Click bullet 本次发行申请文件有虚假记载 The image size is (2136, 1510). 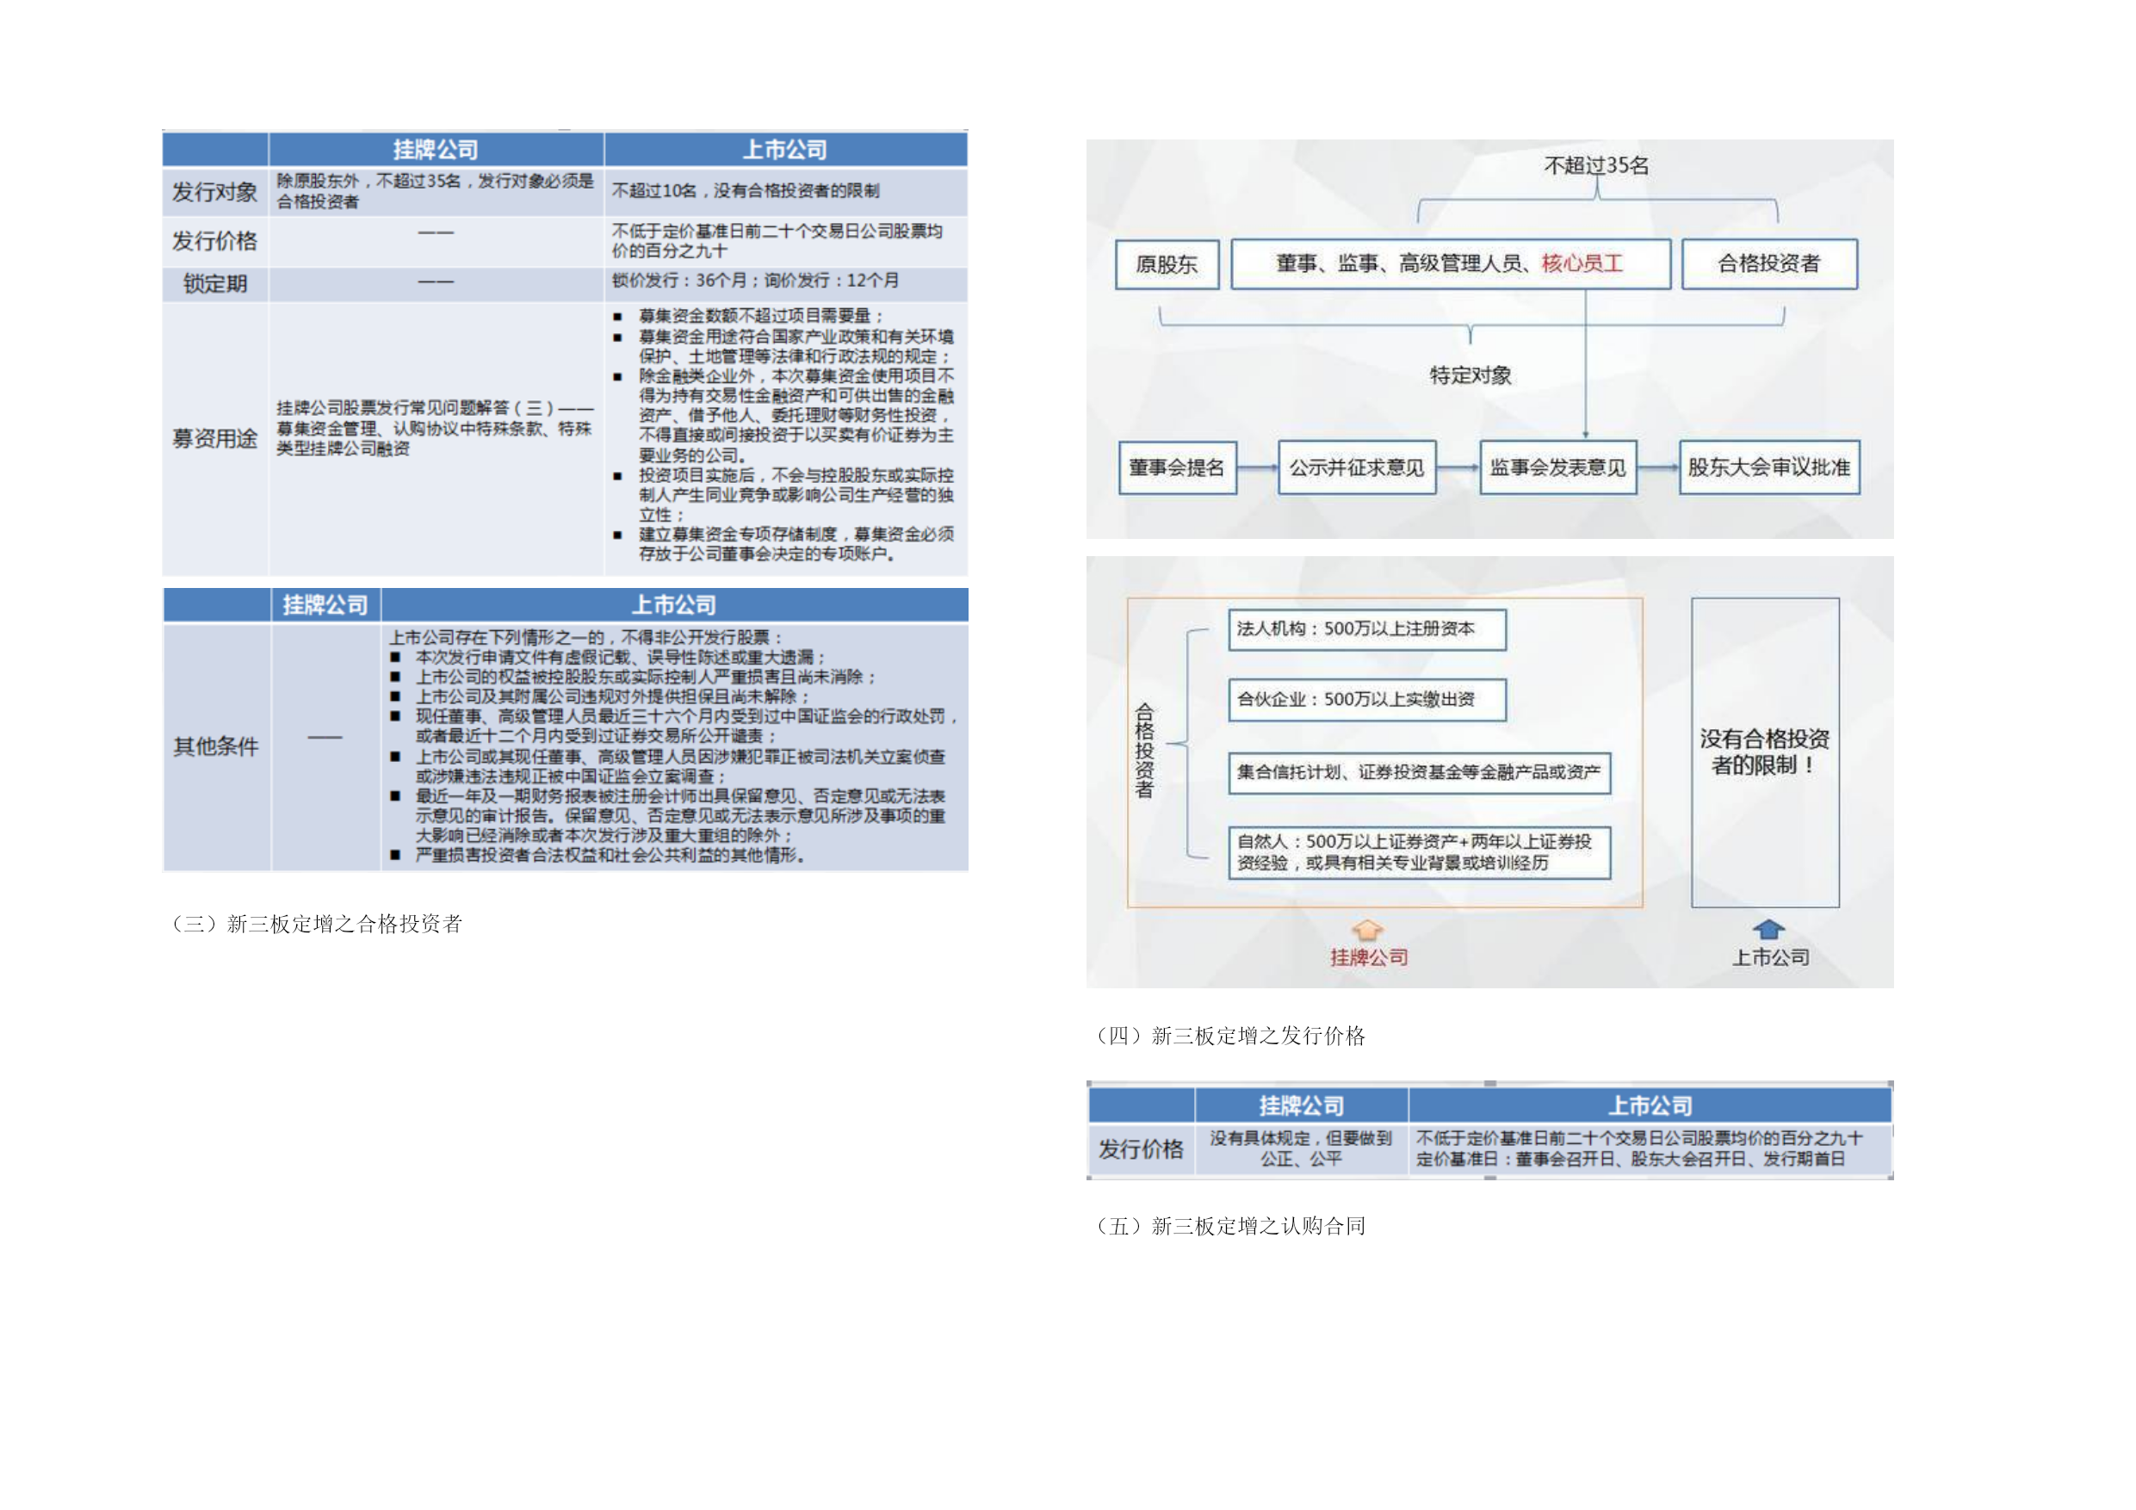(x=608, y=657)
